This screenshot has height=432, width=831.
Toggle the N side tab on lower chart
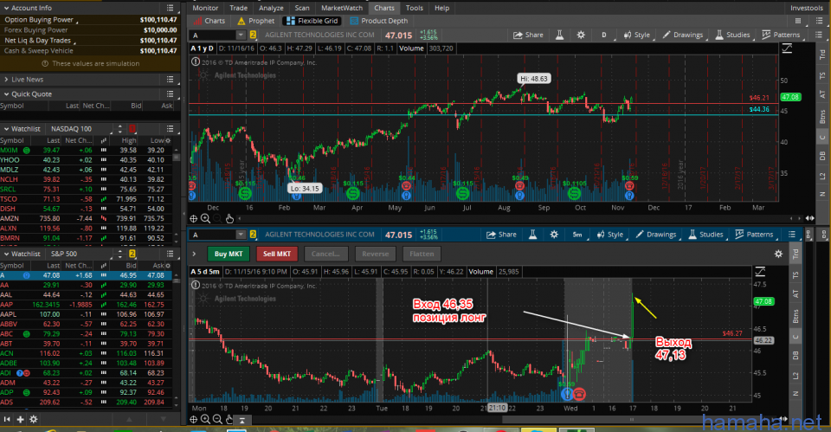click(x=796, y=394)
